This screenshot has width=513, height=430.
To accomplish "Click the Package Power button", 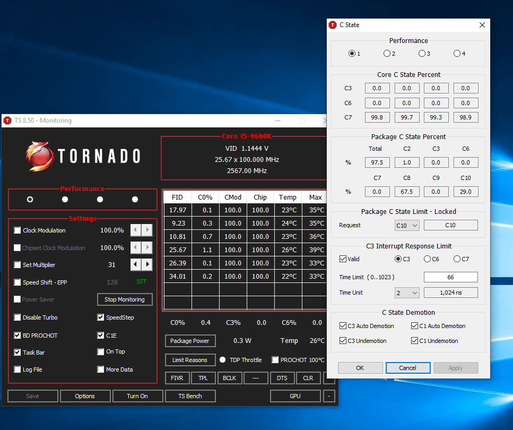I will (190, 341).
